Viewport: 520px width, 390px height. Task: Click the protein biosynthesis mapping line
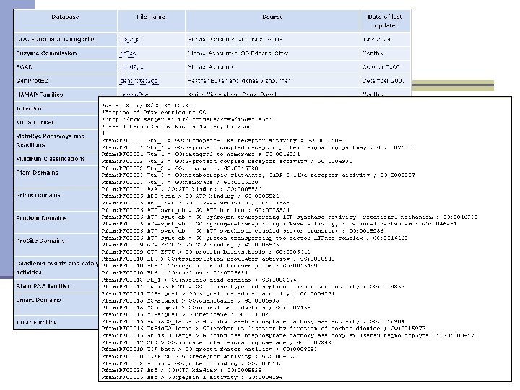[x=206, y=252]
